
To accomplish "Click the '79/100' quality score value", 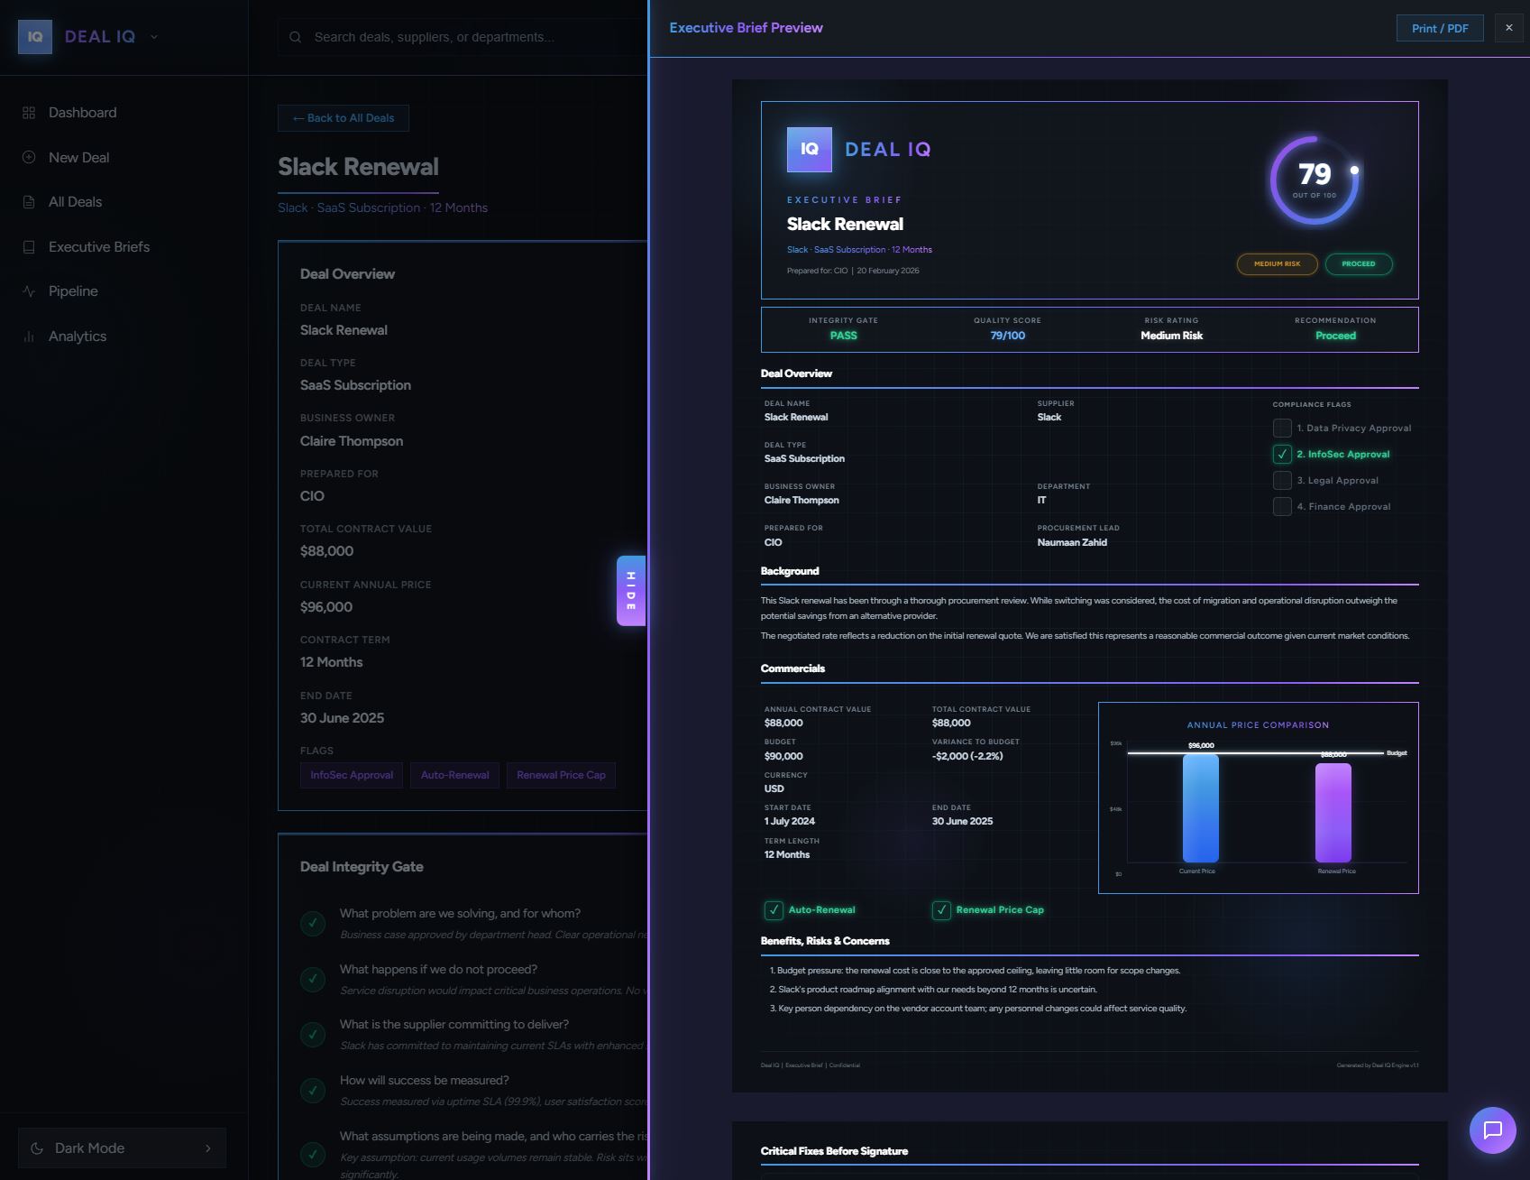I will (1007, 336).
